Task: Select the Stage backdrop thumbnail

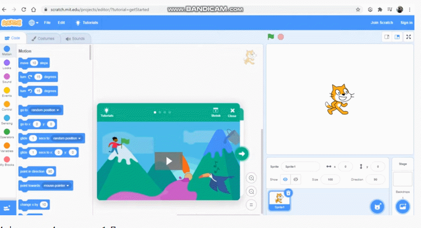Action: coord(403,179)
